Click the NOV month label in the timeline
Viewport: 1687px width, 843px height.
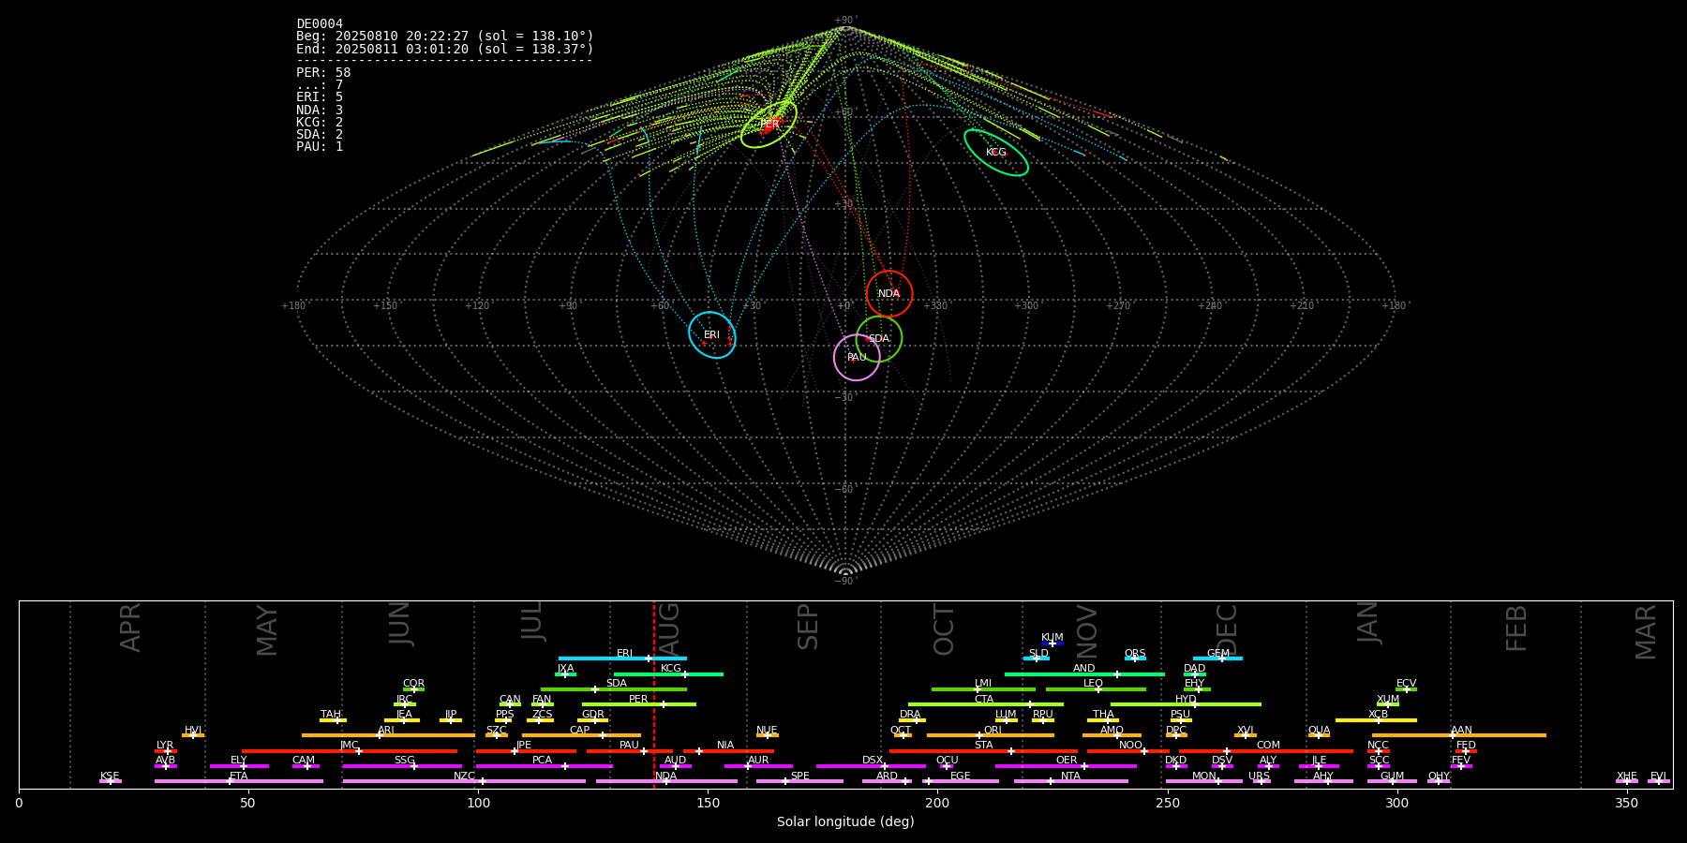(x=1086, y=631)
